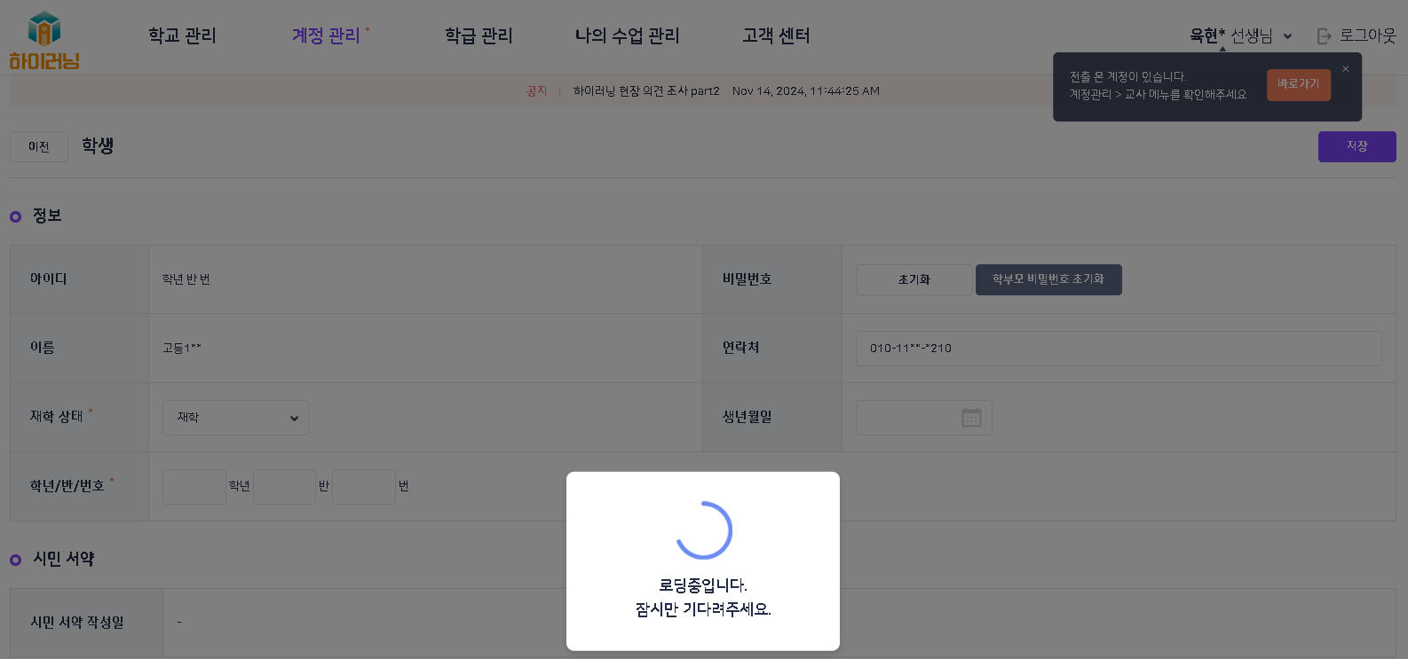Open the birthdate calendar picker icon

[971, 418]
